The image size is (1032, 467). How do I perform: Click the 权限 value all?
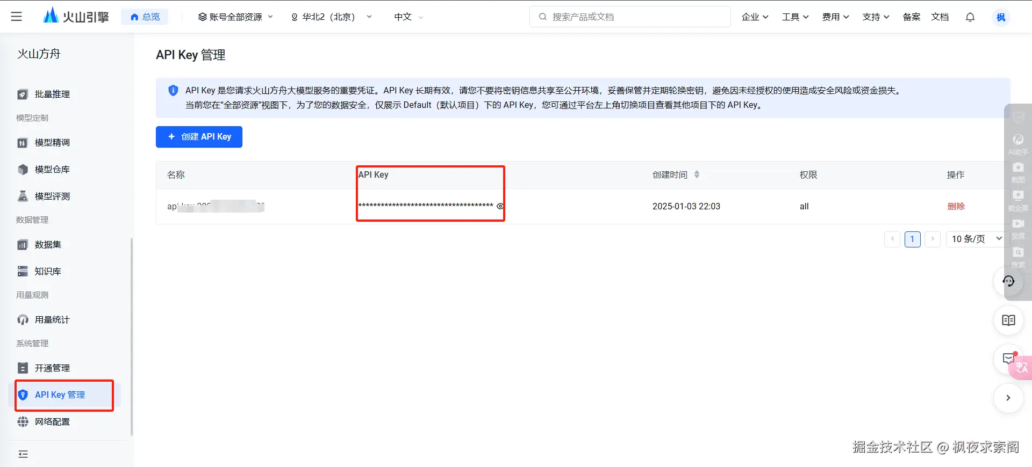pyautogui.click(x=804, y=206)
